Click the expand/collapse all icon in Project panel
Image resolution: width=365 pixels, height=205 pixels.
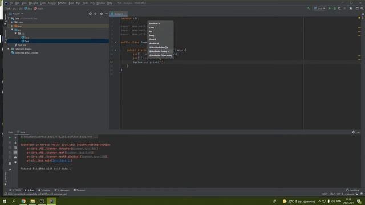click(x=95, y=14)
